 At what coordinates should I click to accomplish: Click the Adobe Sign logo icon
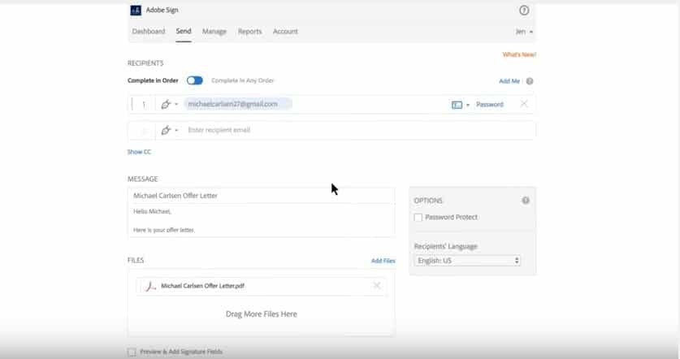pos(136,11)
